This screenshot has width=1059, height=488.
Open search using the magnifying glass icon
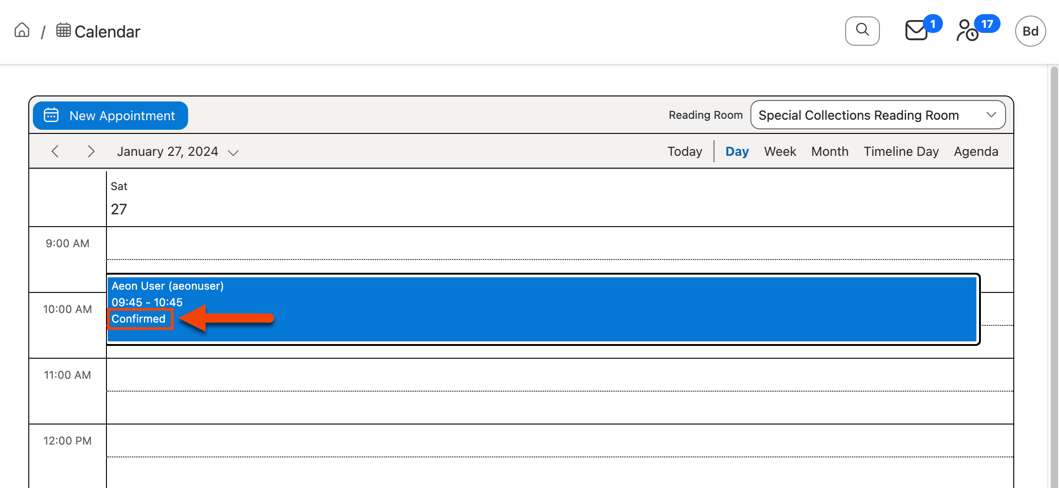coord(862,30)
